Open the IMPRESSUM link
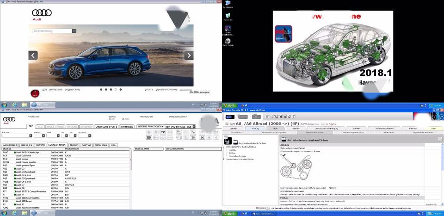Viewport: 444px width, 216px height. pyautogui.click(x=56, y=89)
